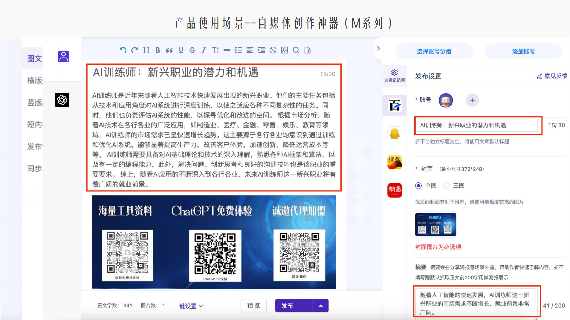Open the 意见反馈 feedback link

coord(552,76)
